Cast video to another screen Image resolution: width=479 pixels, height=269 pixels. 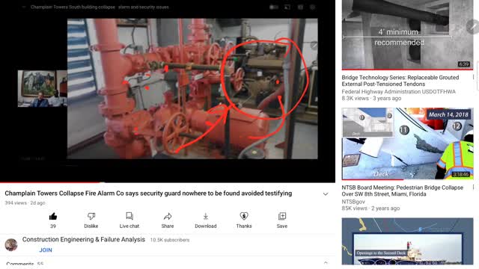(x=287, y=7)
